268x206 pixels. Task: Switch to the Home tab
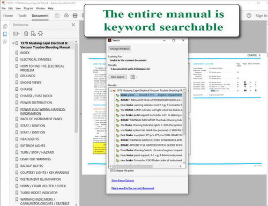[x=8, y=16]
